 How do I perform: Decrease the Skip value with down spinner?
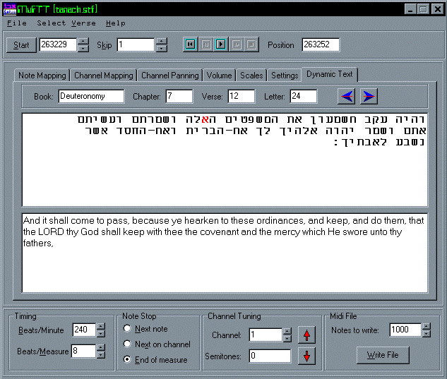161,49
